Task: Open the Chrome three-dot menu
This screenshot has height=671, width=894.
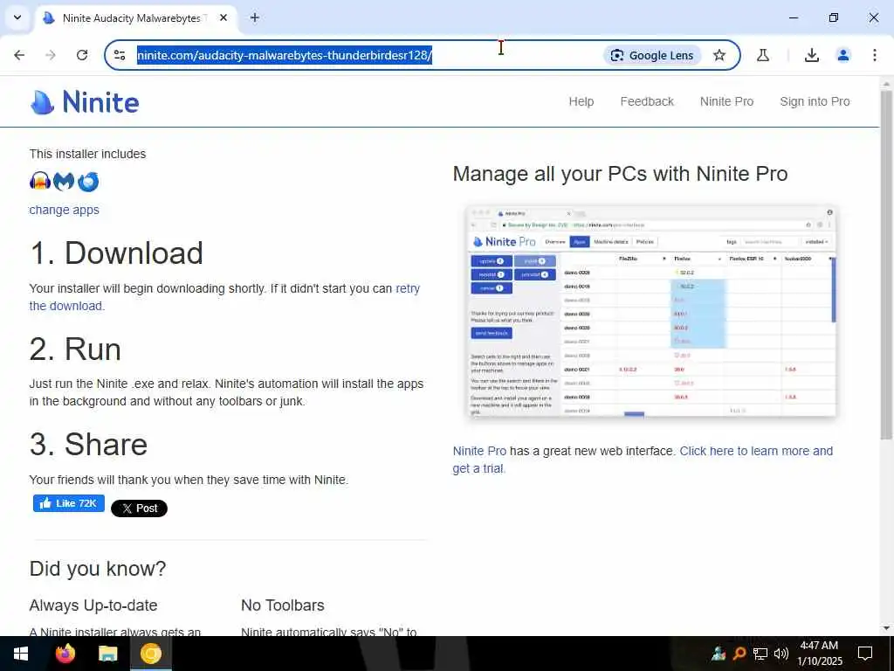Action: (x=875, y=55)
